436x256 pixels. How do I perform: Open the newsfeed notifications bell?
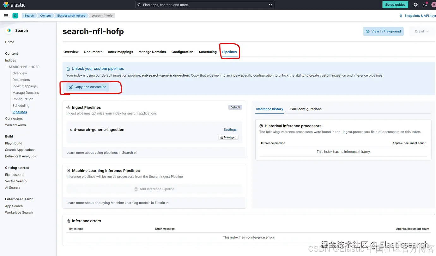(425, 5)
